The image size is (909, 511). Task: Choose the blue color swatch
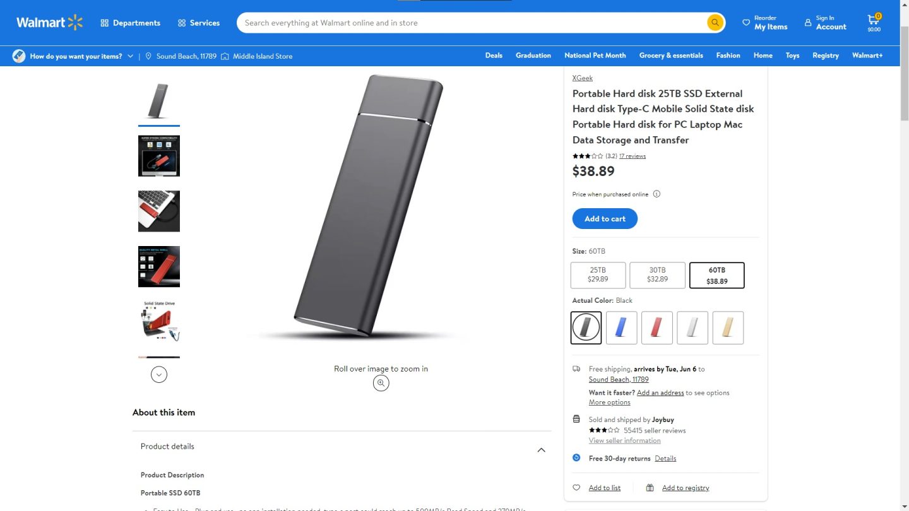pos(621,327)
